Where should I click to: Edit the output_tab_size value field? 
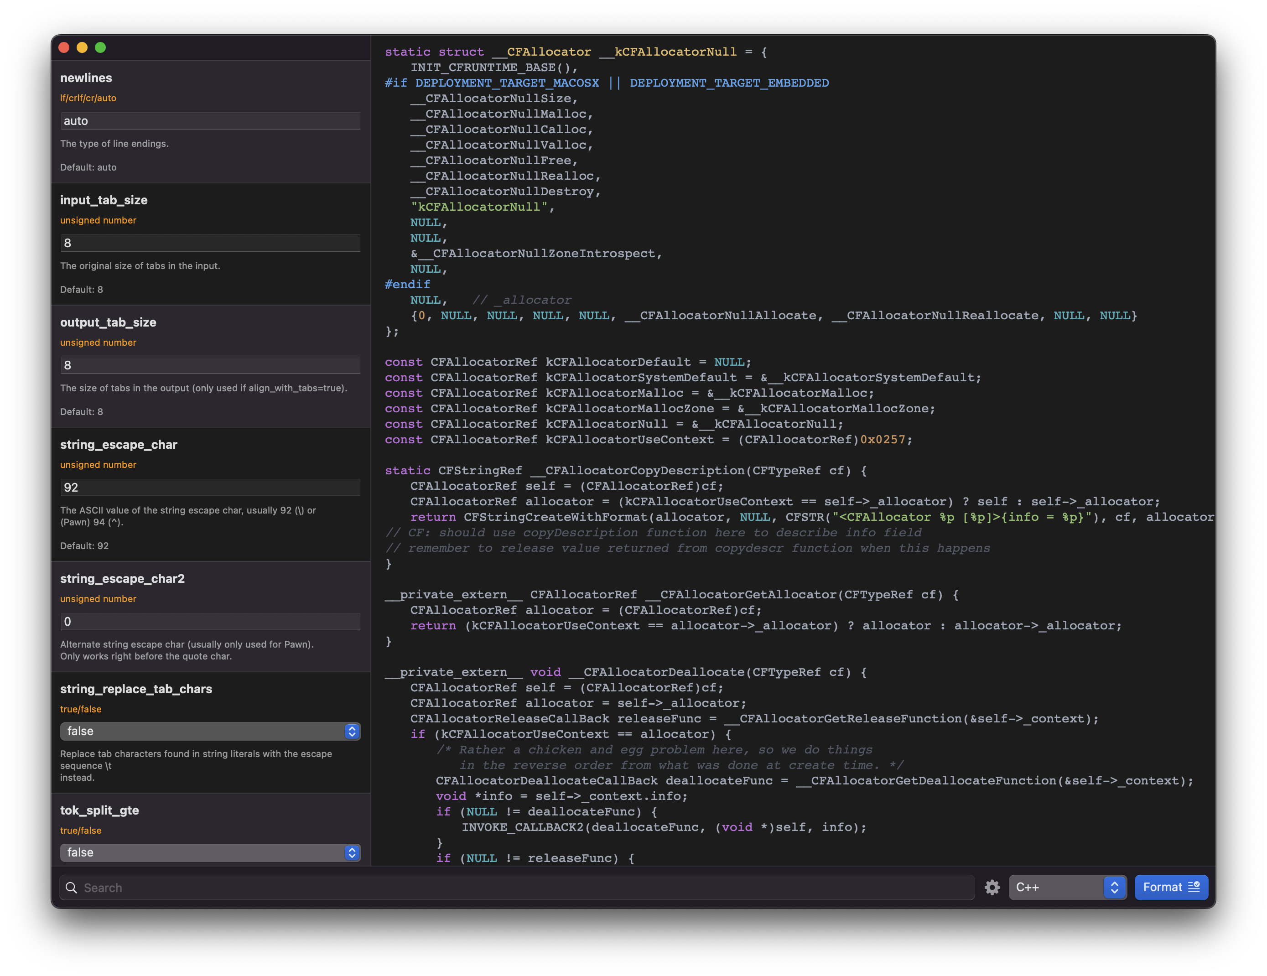point(210,365)
